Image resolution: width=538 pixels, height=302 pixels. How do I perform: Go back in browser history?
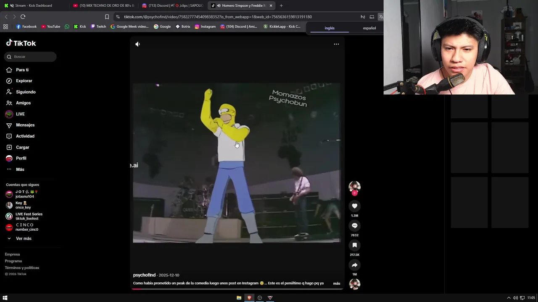(6, 17)
